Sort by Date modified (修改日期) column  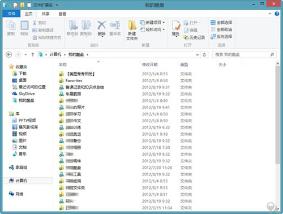(x=150, y=65)
